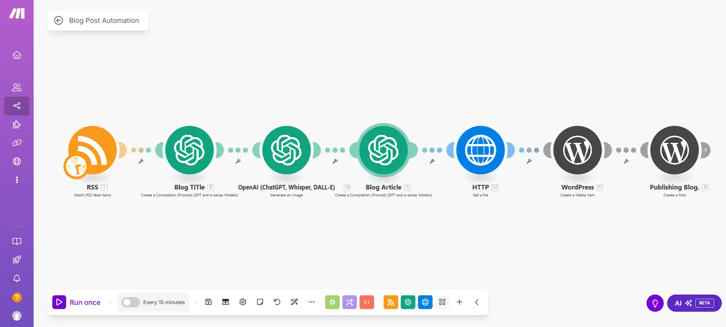Viewport: 726px width, 327px height.
Task: Click the Blog TiTle module label
Action: click(x=190, y=187)
